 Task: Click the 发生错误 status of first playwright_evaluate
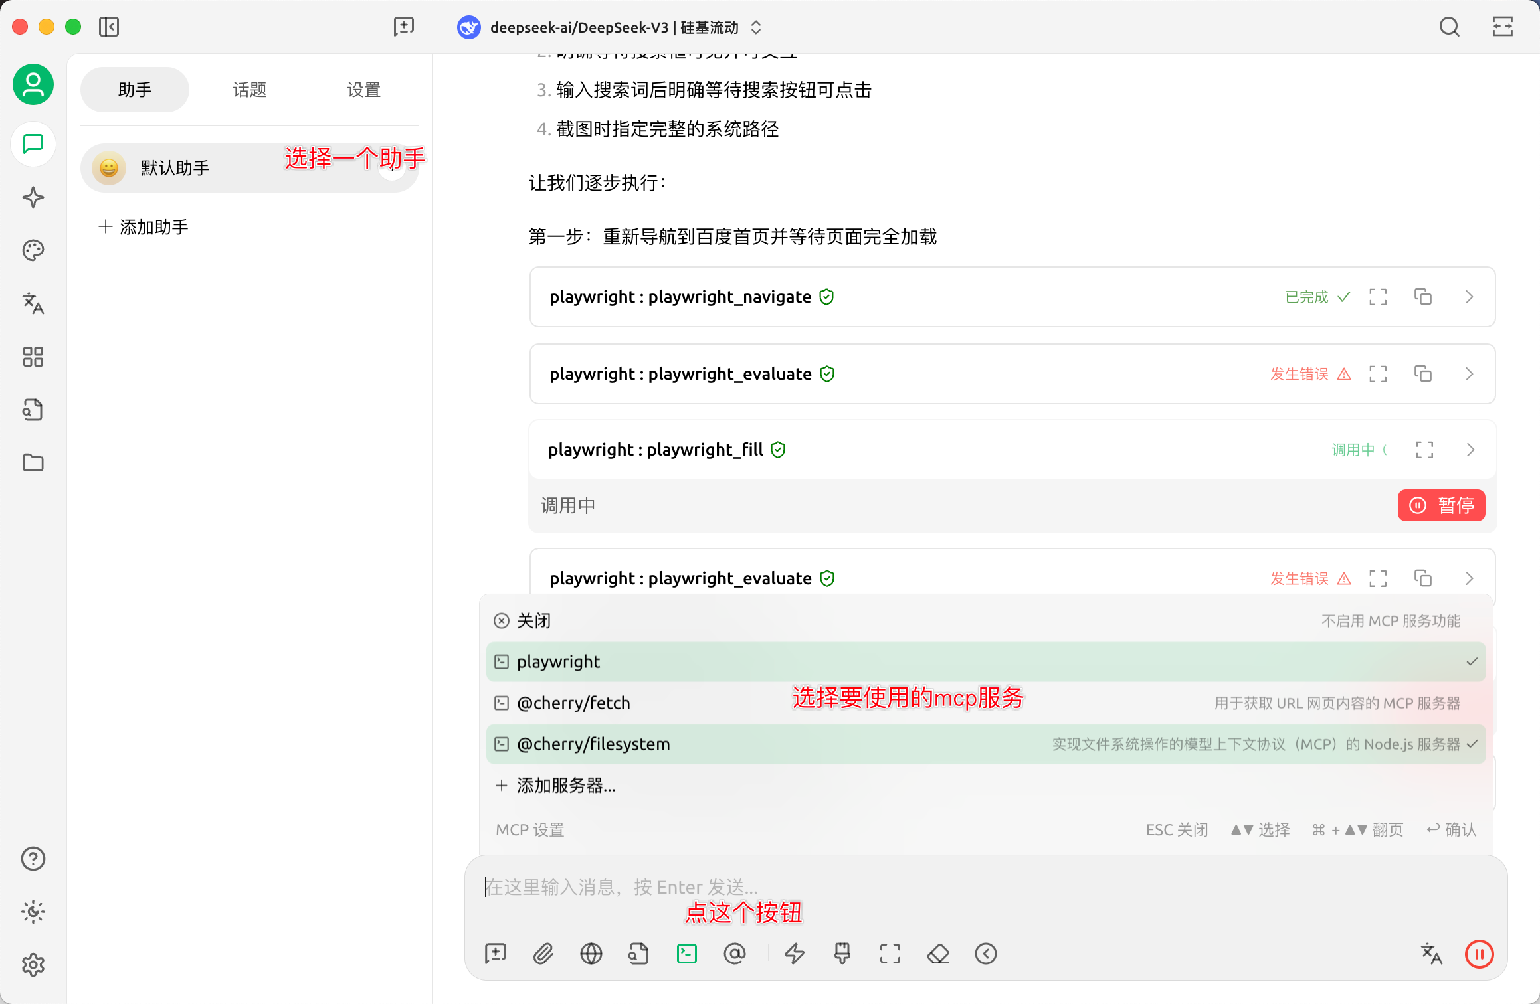point(1311,374)
